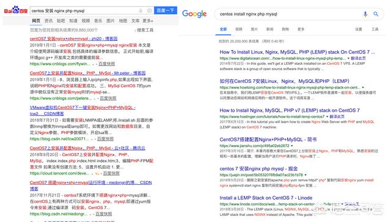Open 百度快照 for the cnblogs.com/petere result
The height and width of the screenshot is (222, 391).
[108, 98]
